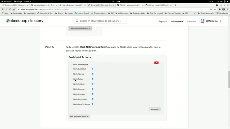Go back to the previous page
This screenshot has height=129, width=230.
pos(3,9)
